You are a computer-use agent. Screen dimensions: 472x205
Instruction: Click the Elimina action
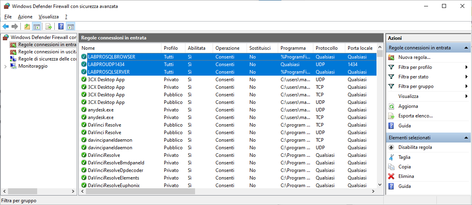[x=406, y=176]
